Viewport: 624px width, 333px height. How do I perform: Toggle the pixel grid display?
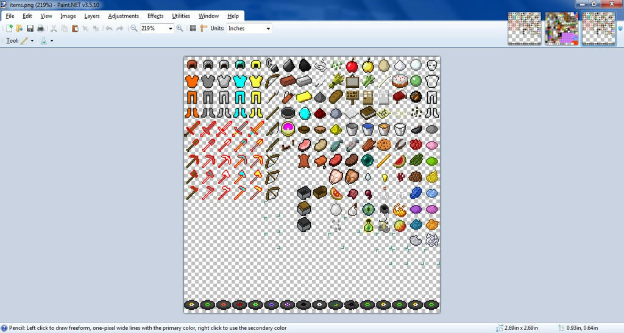pos(193,29)
